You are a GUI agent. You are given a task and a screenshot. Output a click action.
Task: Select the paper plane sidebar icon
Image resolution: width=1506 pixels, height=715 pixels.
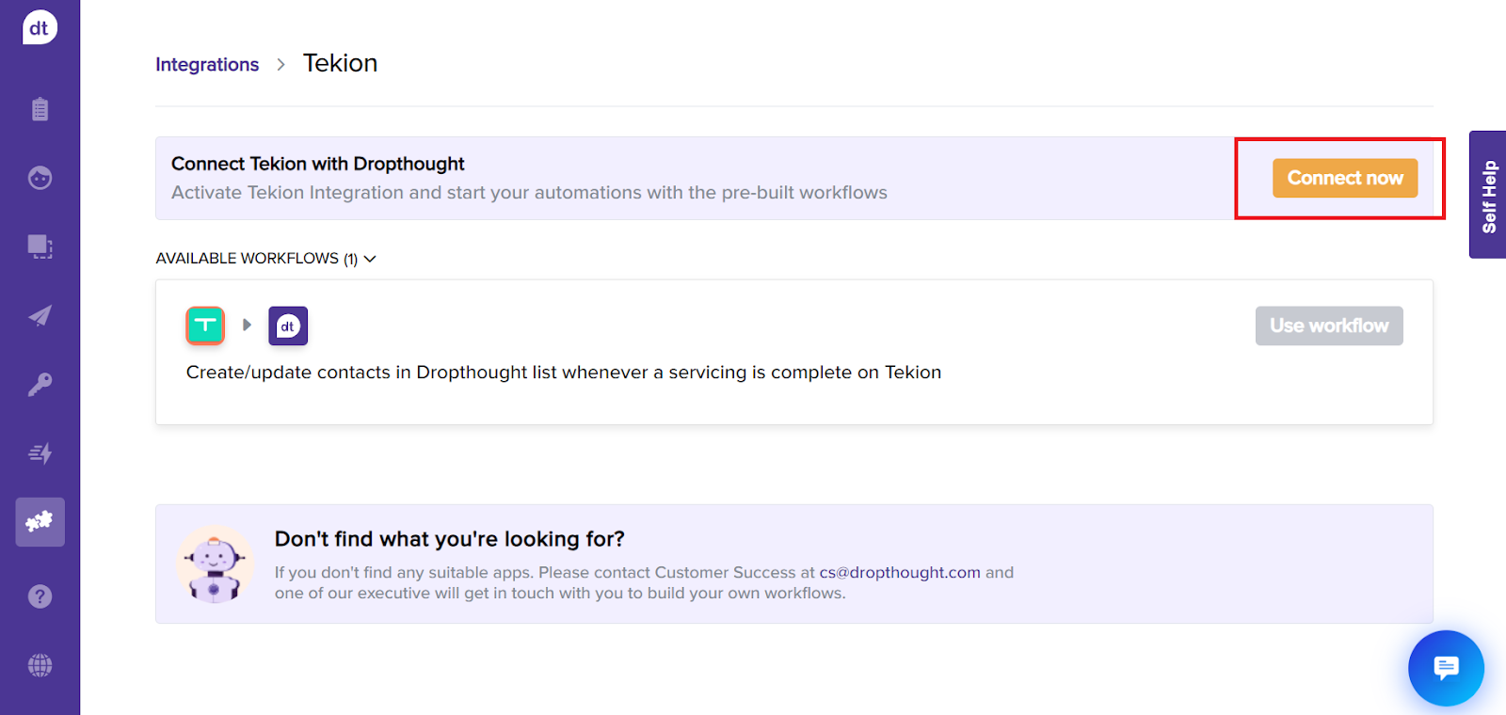coord(40,316)
